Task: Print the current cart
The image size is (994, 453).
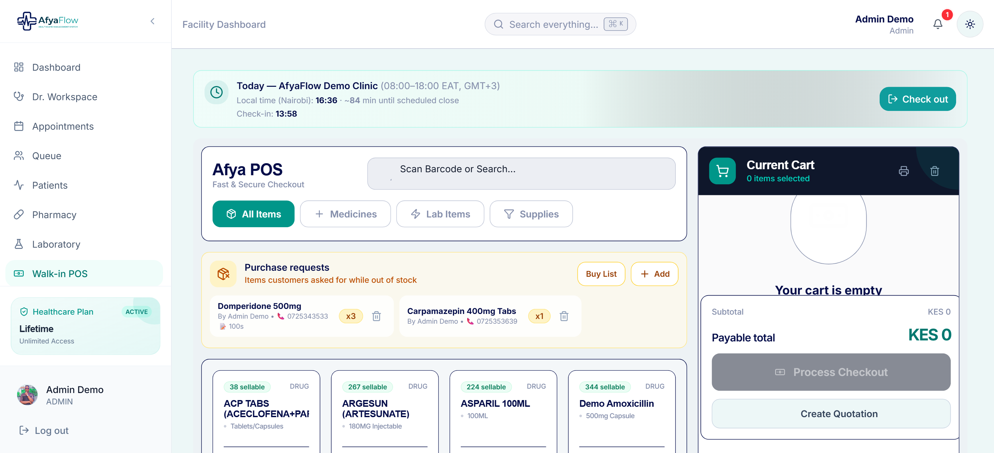Action: click(x=903, y=171)
